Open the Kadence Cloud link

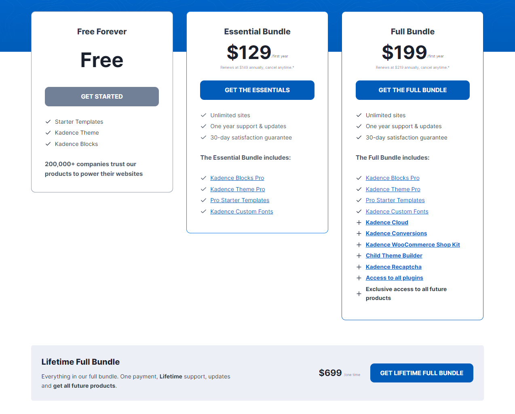[x=386, y=222]
